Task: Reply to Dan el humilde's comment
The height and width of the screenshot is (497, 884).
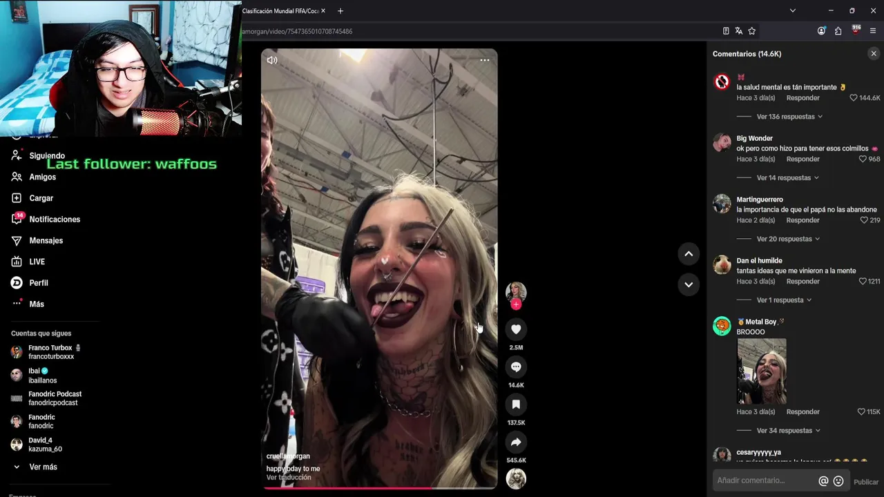Action: click(x=803, y=282)
